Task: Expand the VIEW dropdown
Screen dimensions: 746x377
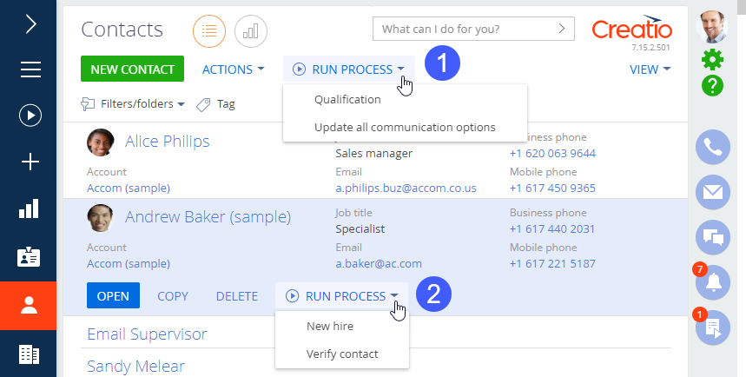Action: point(650,69)
